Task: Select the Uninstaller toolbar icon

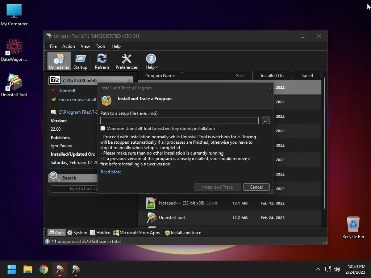Action: click(59, 61)
